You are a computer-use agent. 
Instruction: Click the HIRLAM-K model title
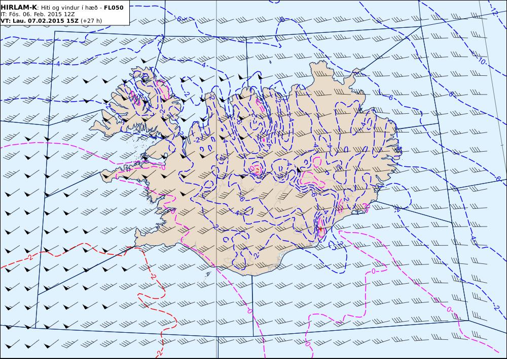click(19, 8)
